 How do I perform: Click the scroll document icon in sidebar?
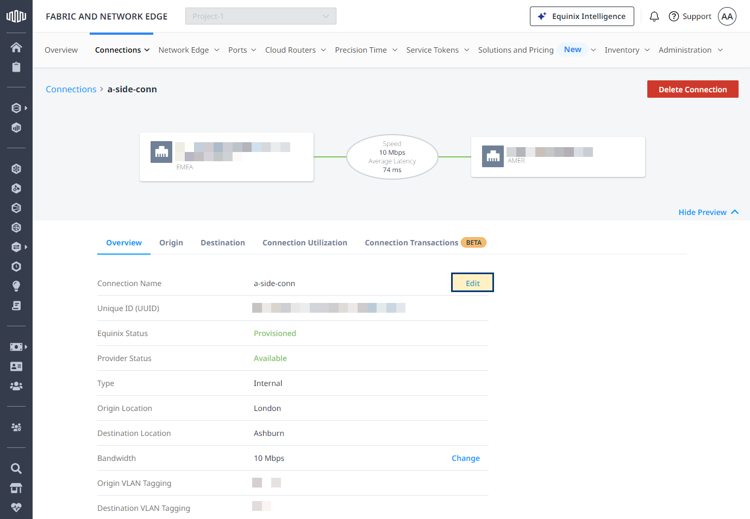(16, 306)
